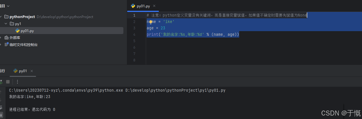Stop the running process with square icon

8,82
